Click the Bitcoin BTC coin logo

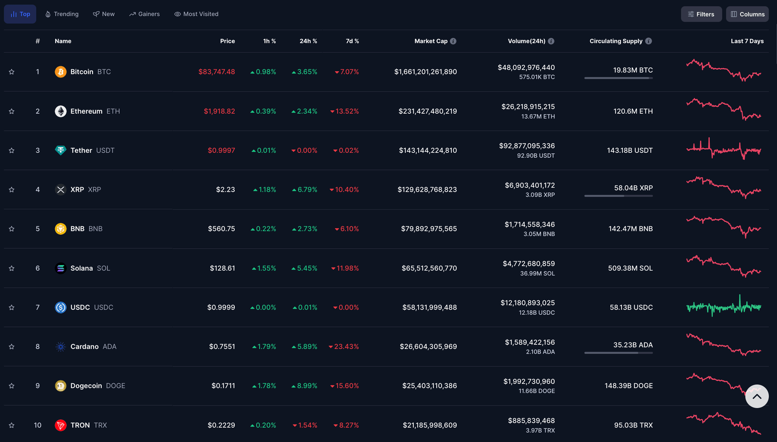coord(61,71)
